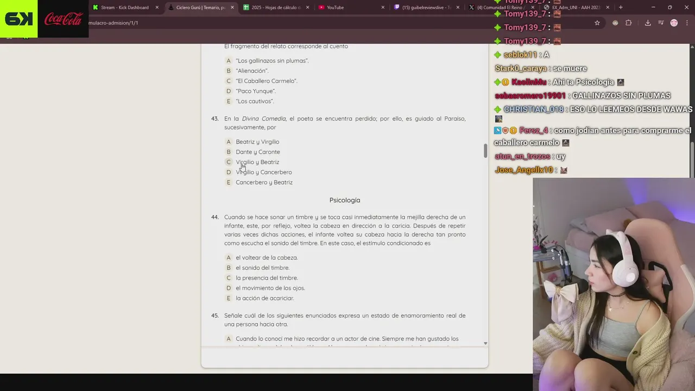The image size is (695, 391).
Task: Click the Twitch favicon on the guibelreviewslive tab
Action: (397, 8)
